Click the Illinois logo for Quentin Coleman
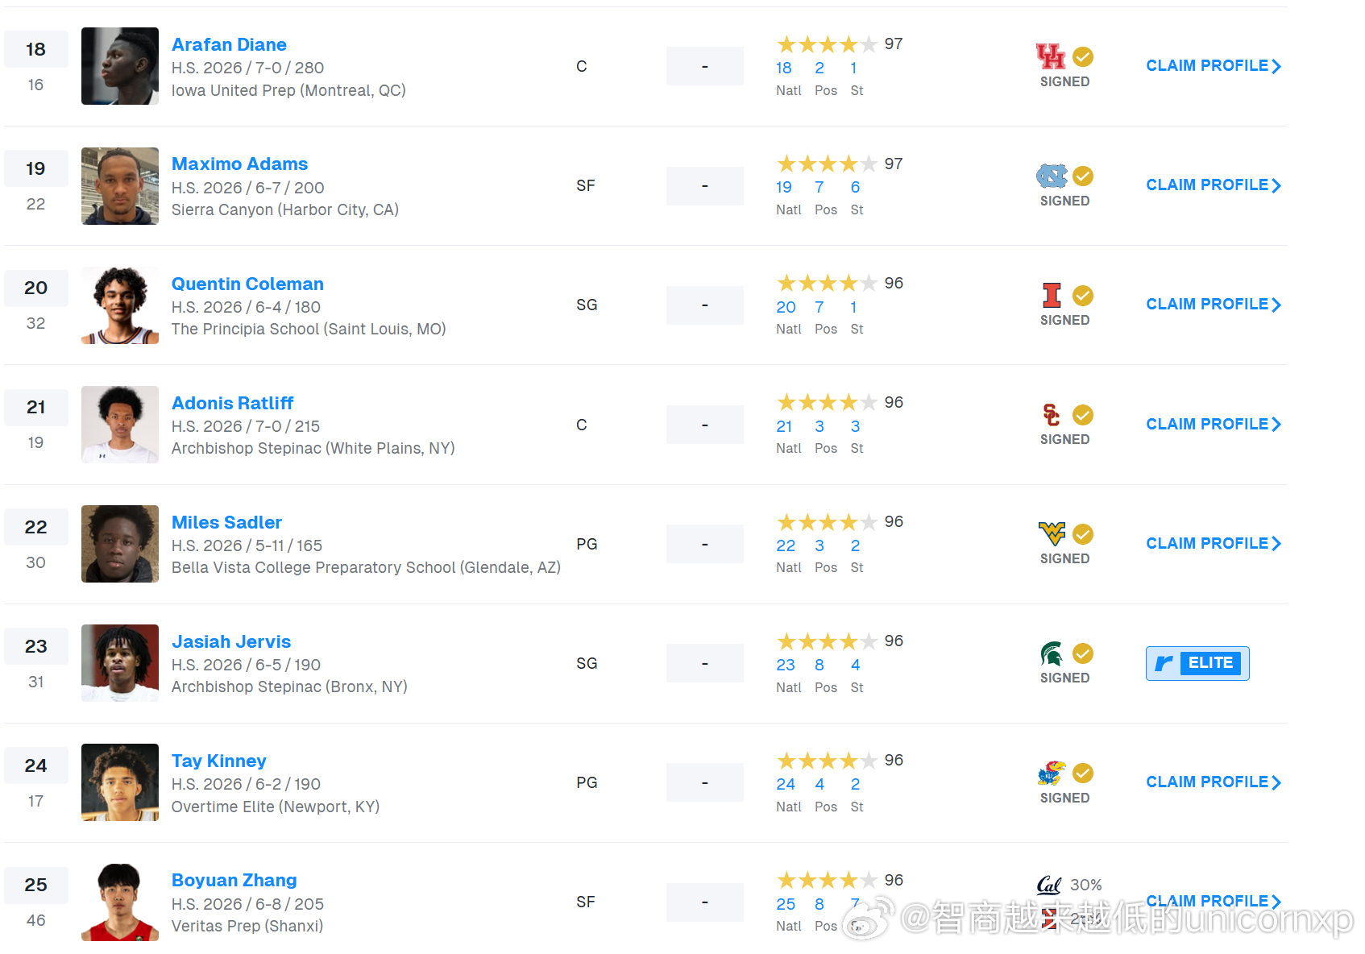 point(1052,296)
